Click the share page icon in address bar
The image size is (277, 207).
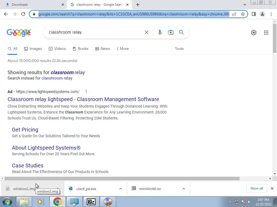[234, 14]
